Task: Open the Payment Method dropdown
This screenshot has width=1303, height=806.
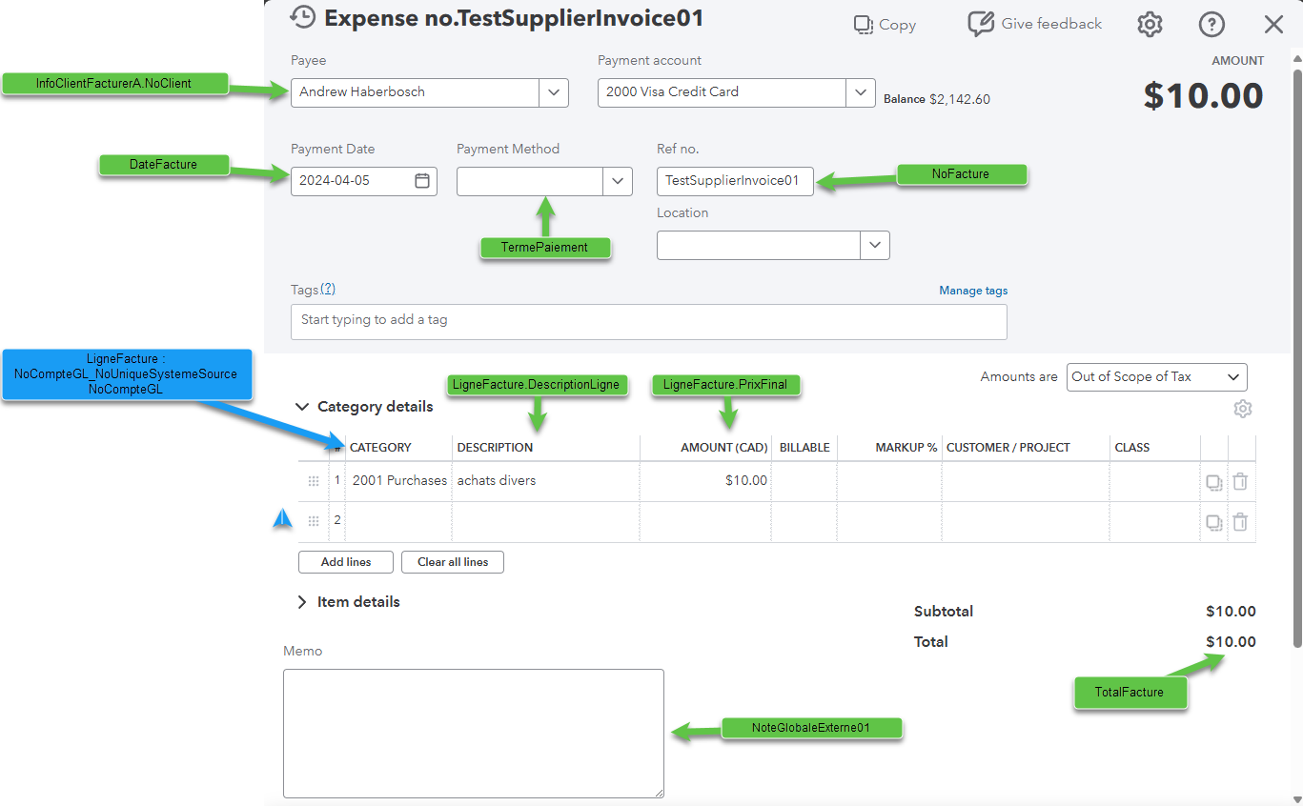Action: pos(618,181)
